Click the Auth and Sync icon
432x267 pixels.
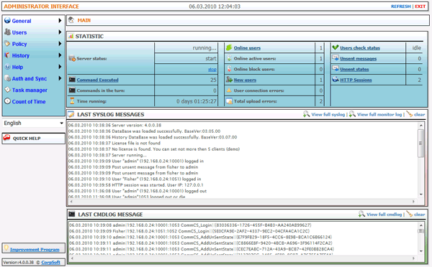(7, 78)
